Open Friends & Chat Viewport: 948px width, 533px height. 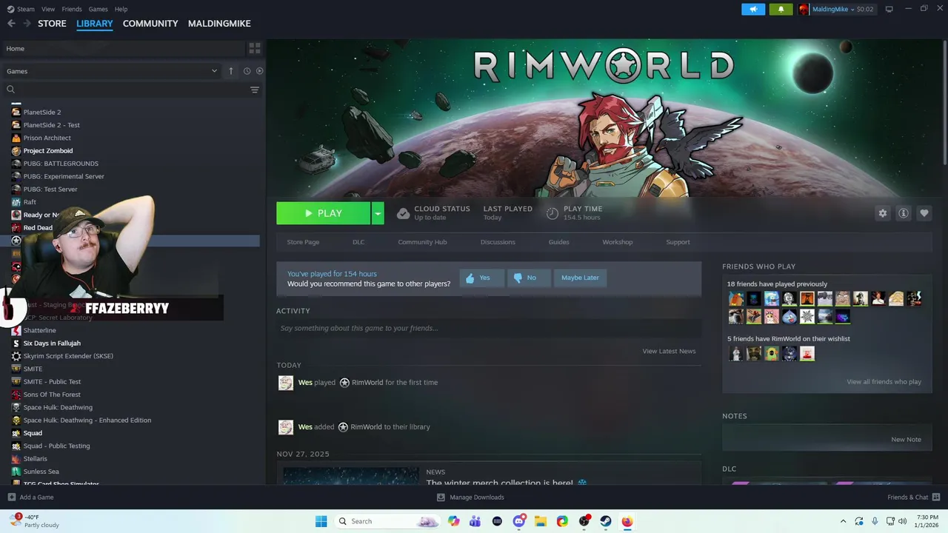[914, 497]
